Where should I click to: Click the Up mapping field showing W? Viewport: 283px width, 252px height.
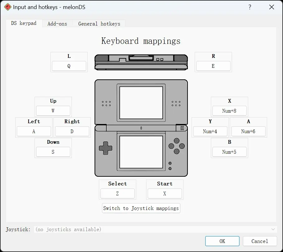coord(53,111)
